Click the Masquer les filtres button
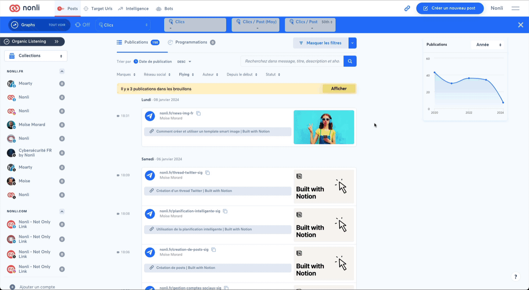529x290 pixels. [321, 43]
